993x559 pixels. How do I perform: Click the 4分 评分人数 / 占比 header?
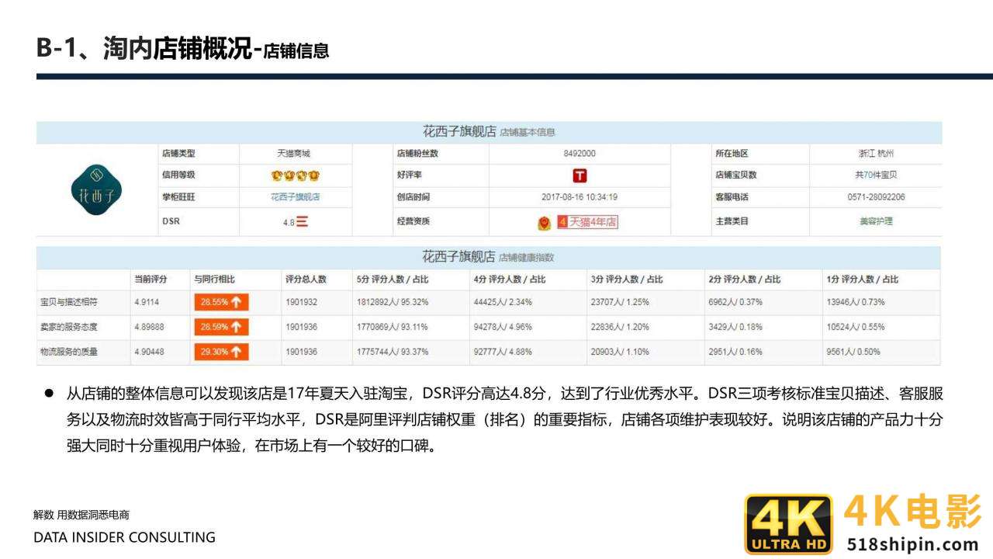click(x=510, y=279)
